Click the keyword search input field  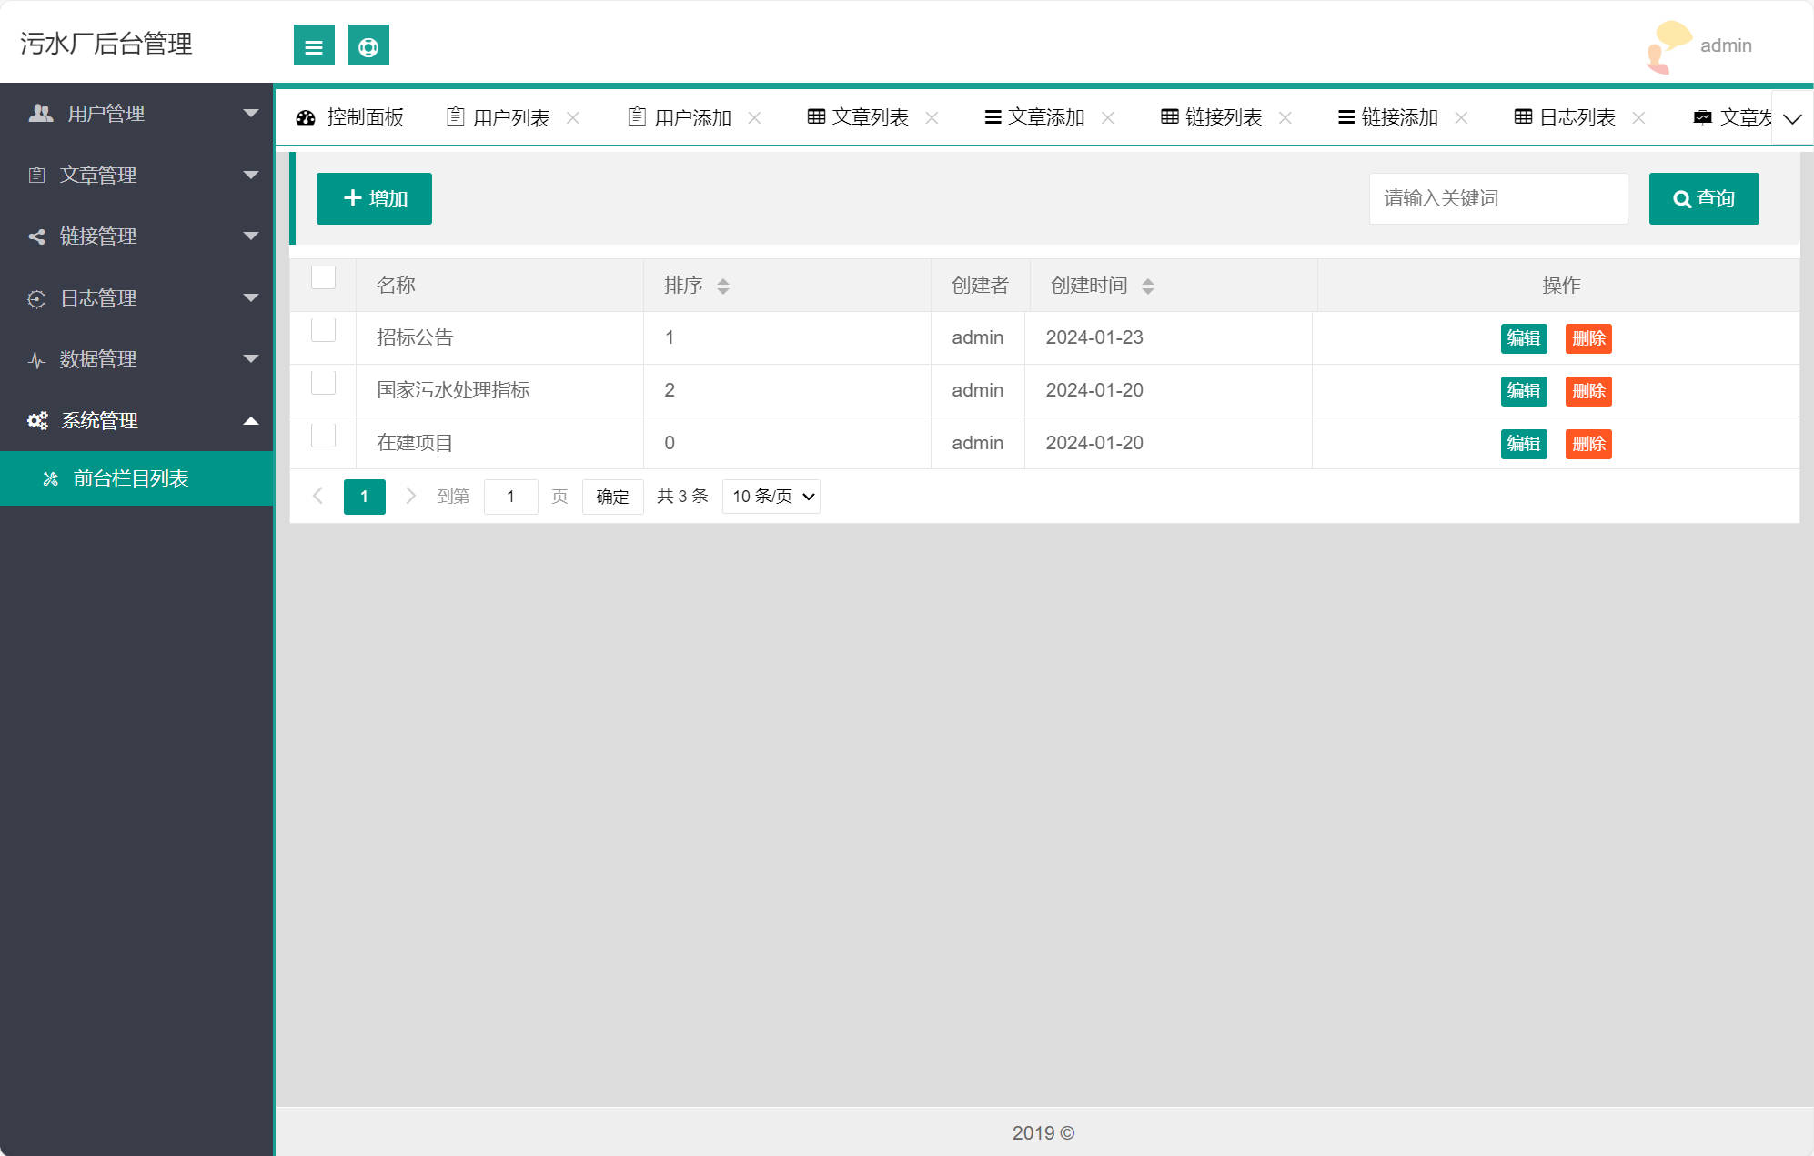coord(1497,197)
